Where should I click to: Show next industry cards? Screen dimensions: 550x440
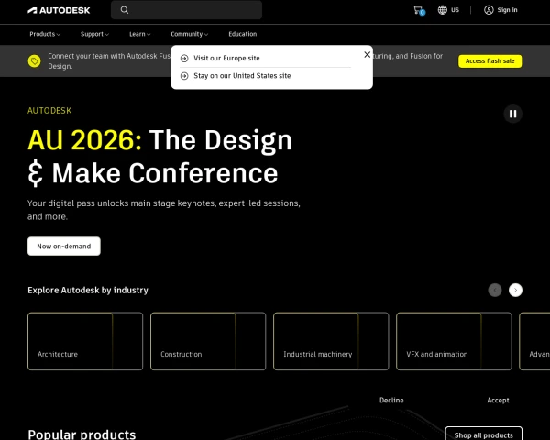[515, 291]
